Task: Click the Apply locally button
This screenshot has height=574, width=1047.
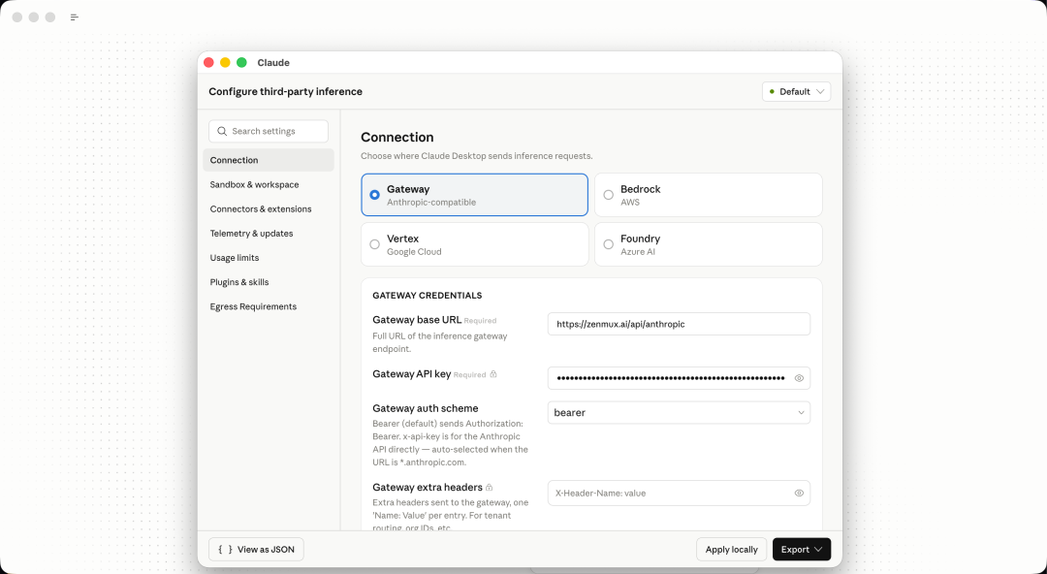Action: (731, 550)
